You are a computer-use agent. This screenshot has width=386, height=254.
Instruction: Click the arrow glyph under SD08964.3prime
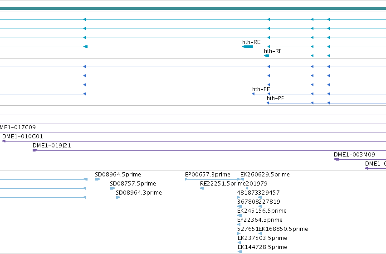118,197
